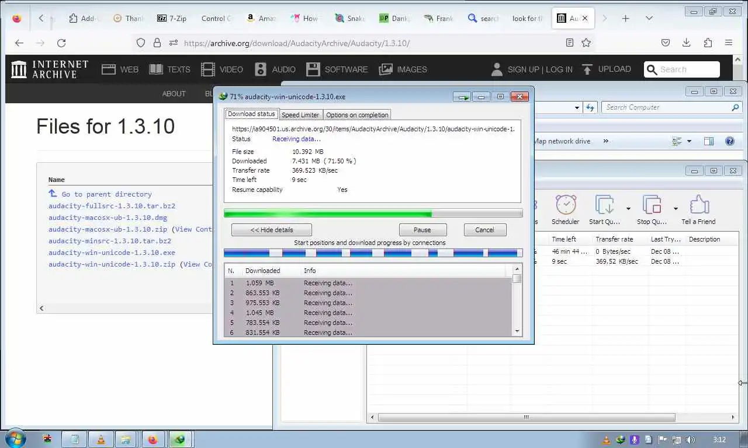
Task: Click the Windows Start button
Action: click(15, 439)
